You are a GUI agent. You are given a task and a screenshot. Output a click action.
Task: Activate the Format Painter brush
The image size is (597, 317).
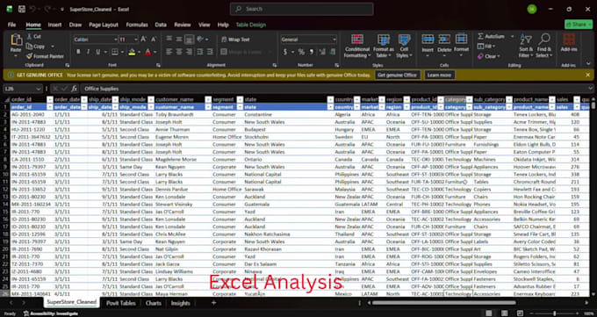29,56
